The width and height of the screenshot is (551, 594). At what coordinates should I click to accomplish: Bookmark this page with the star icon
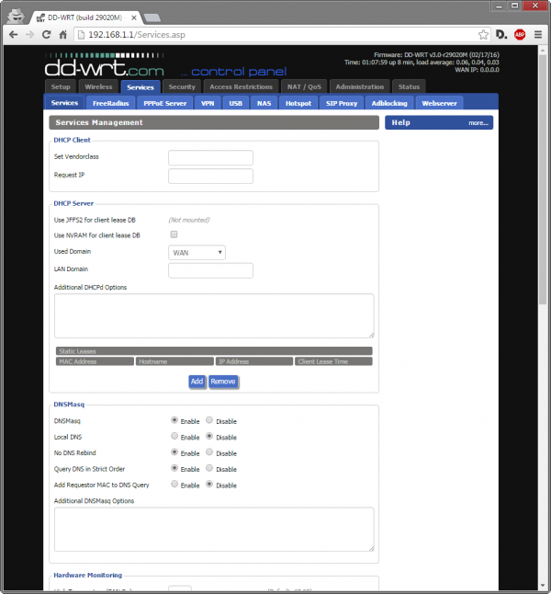(480, 34)
